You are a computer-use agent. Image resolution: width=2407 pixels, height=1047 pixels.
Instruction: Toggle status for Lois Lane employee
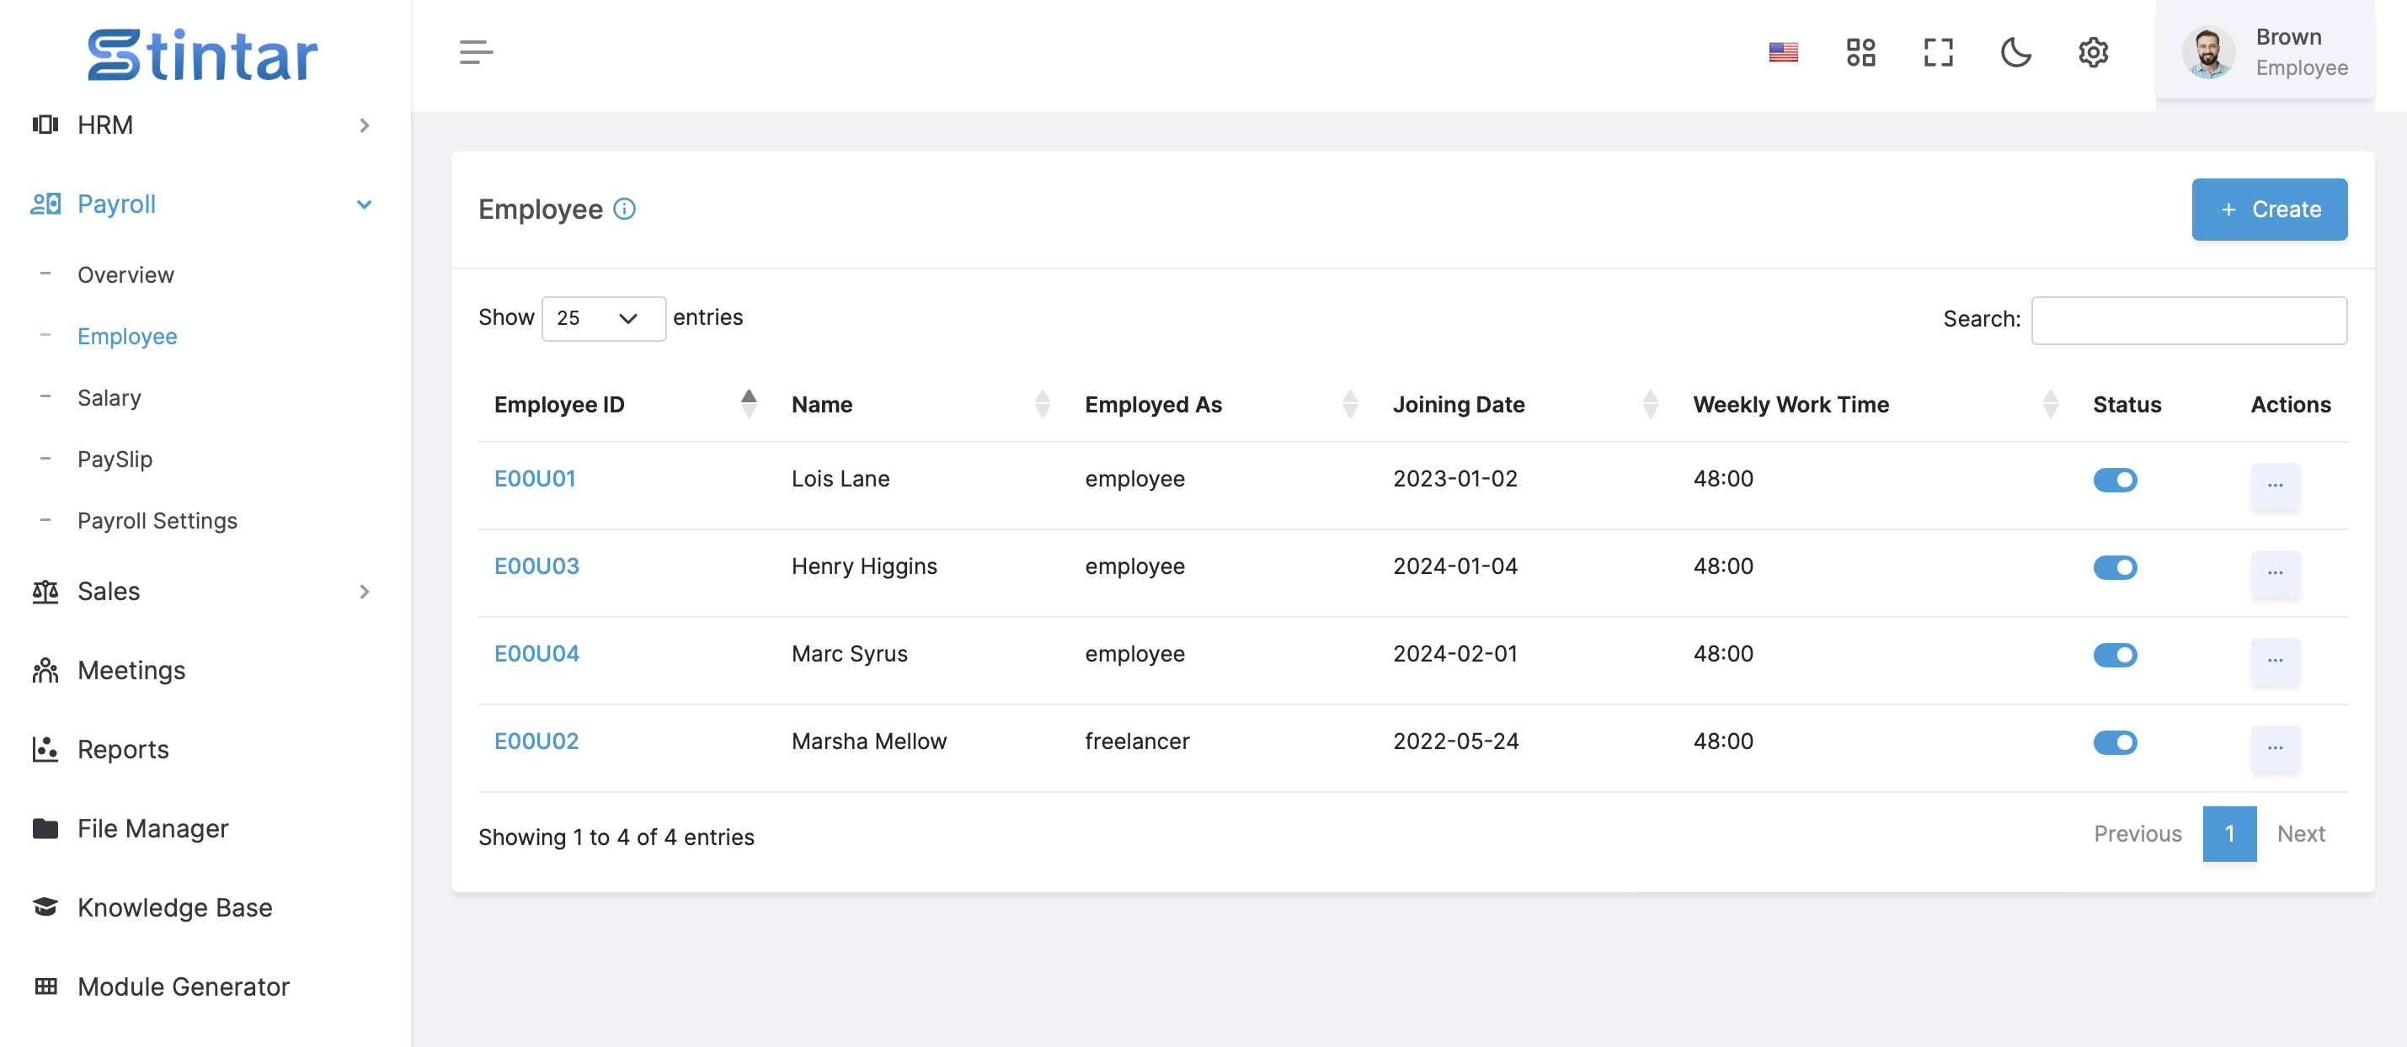coord(2116,480)
